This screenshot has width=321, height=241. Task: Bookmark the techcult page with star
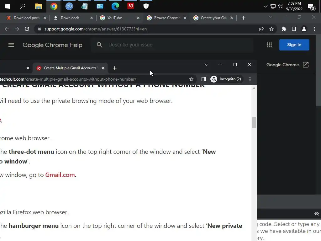[191, 79]
